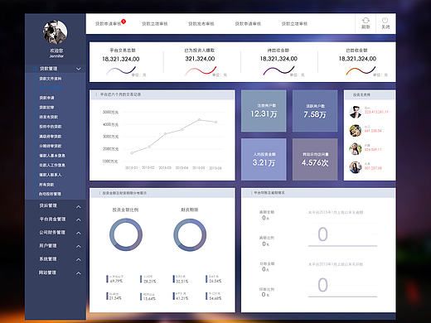The image size is (431, 323).
Task: Click the red notification badge on 贷款申请审核
Action: (123, 22)
